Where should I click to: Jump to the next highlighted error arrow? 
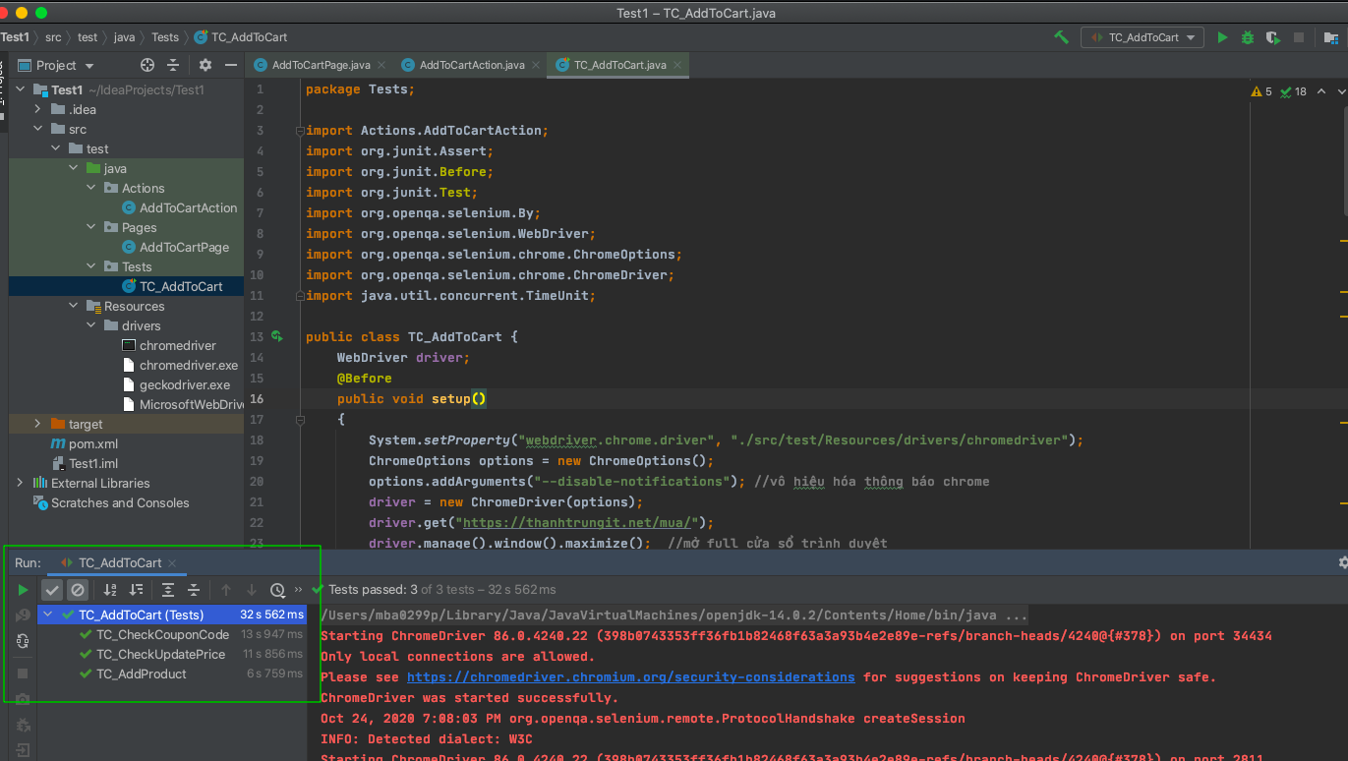1341,91
